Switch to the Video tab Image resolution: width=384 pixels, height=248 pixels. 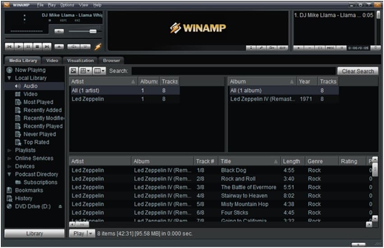point(52,60)
